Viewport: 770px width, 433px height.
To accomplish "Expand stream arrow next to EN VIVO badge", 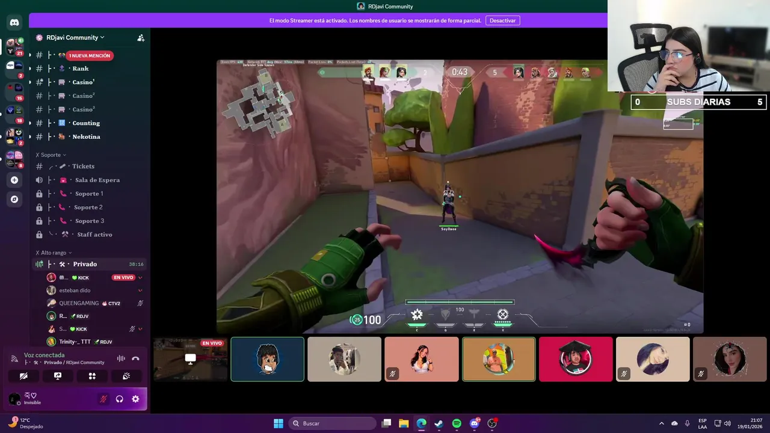I will click(140, 277).
